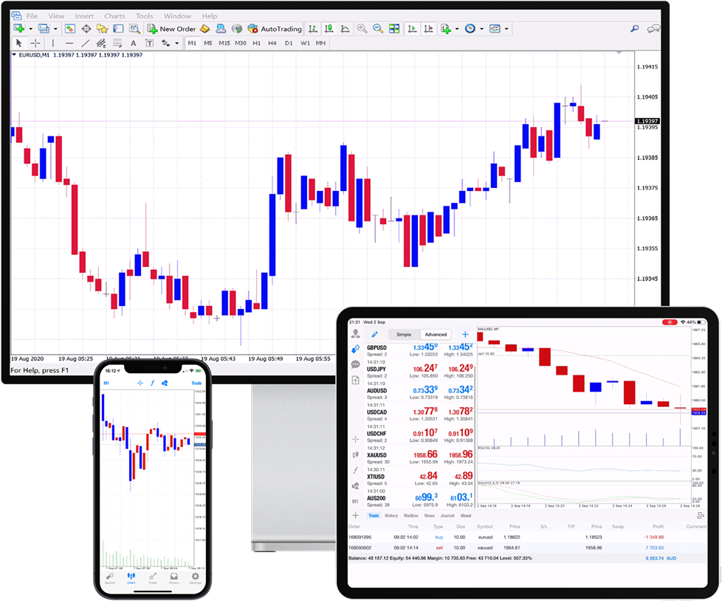Click the zoom in magnifier icon
The image size is (722, 601).
coord(362,29)
